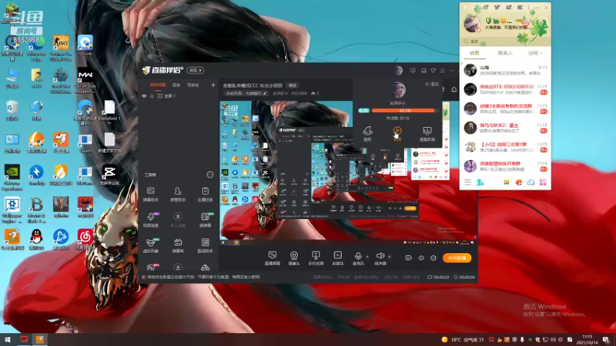Toggle the lock of the 全屏1 source
This screenshot has height=346, width=616.
152,95
